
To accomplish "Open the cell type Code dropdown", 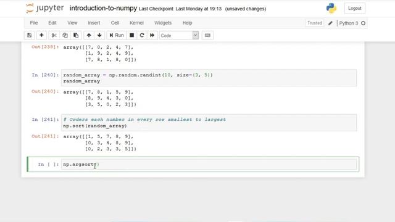I will [179, 36].
